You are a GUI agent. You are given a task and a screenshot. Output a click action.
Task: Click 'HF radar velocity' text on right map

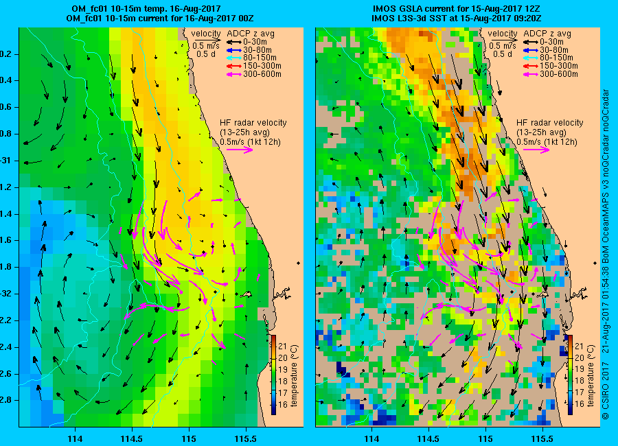coord(550,123)
